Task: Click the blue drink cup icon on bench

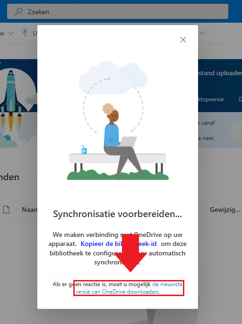Action: 84,150
